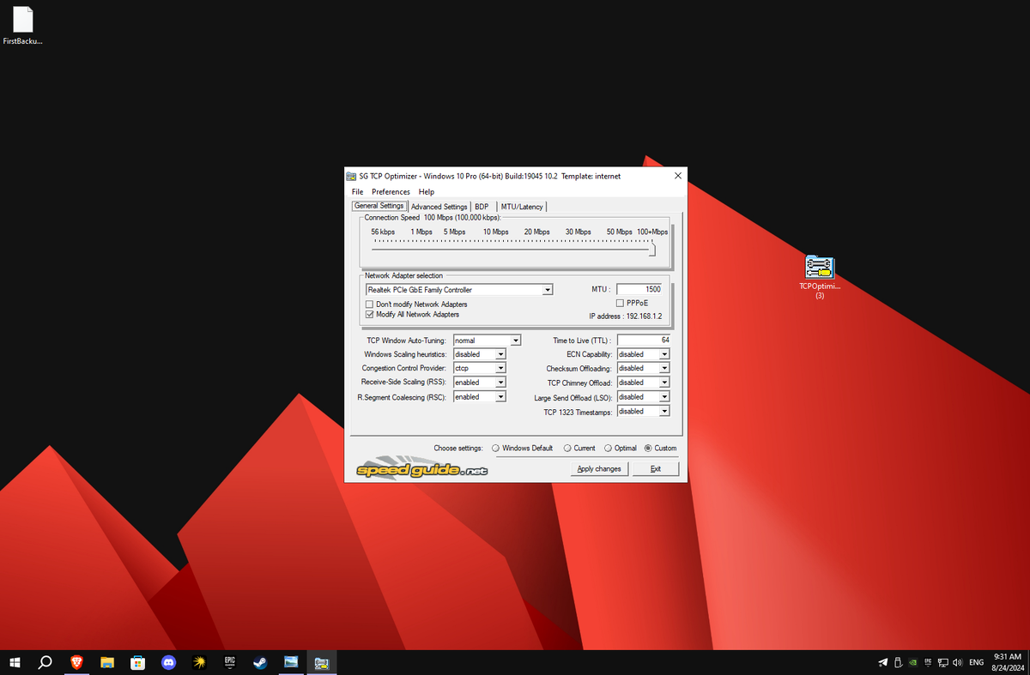
Task: Open the Help menu
Action: click(x=427, y=192)
